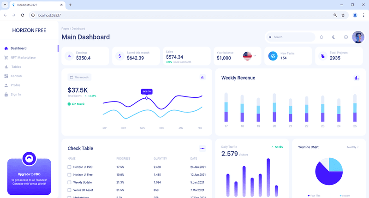Click the Dashboard breadcrumb link

tap(78, 29)
